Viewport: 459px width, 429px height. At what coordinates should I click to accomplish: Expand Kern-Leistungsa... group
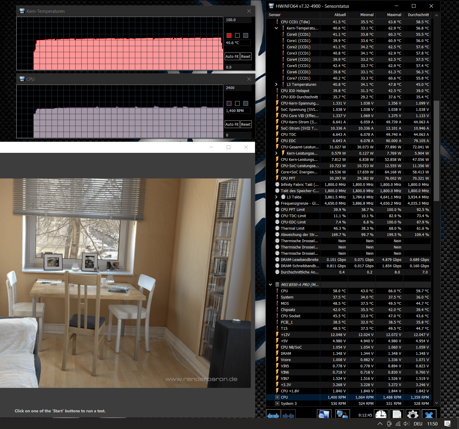coord(276,153)
